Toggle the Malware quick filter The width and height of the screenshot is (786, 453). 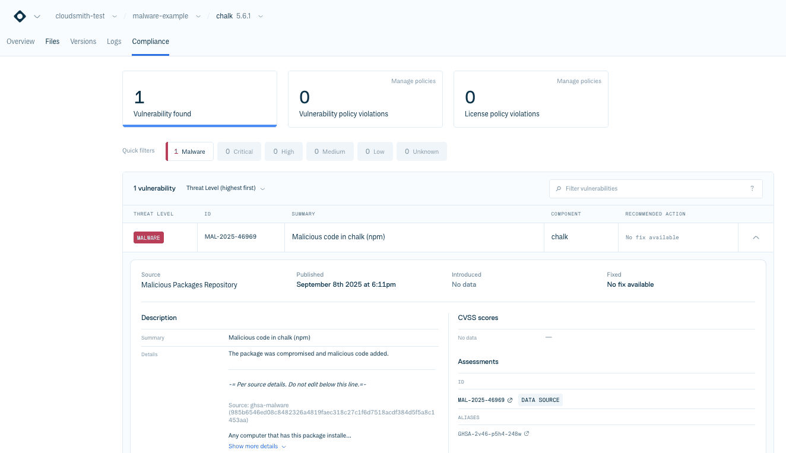tap(189, 151)
